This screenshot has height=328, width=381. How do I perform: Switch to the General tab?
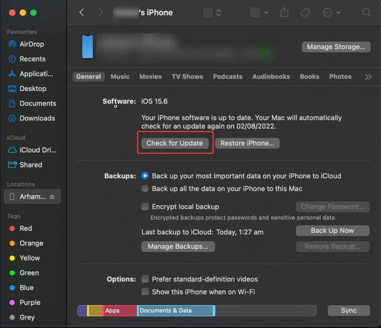[89, 77]
